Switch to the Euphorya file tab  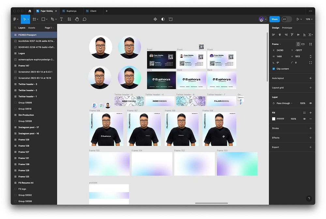click(x=71, y=11)
